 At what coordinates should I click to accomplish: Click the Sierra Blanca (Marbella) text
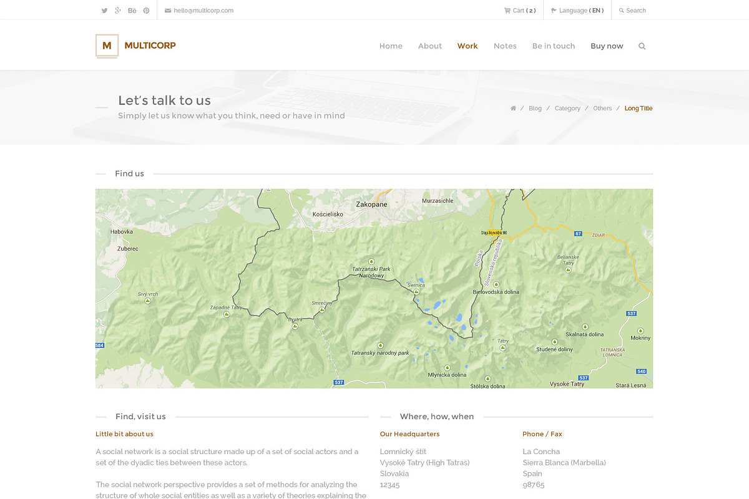pyautogui.click(x=564, y=463)
